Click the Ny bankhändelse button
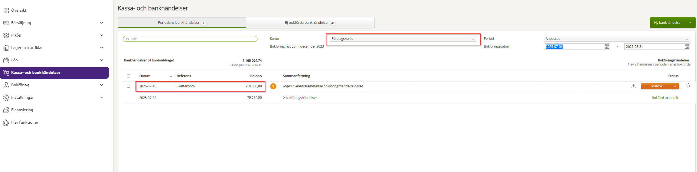 [667, 23]
